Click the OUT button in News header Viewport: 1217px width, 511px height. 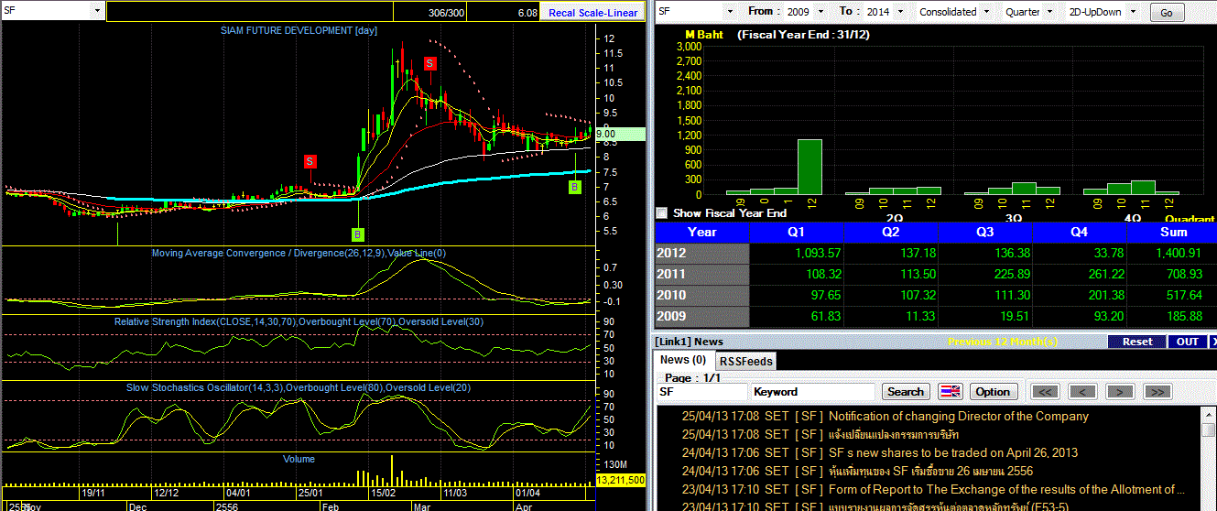pyautogui.click(x=1188, y=342)
